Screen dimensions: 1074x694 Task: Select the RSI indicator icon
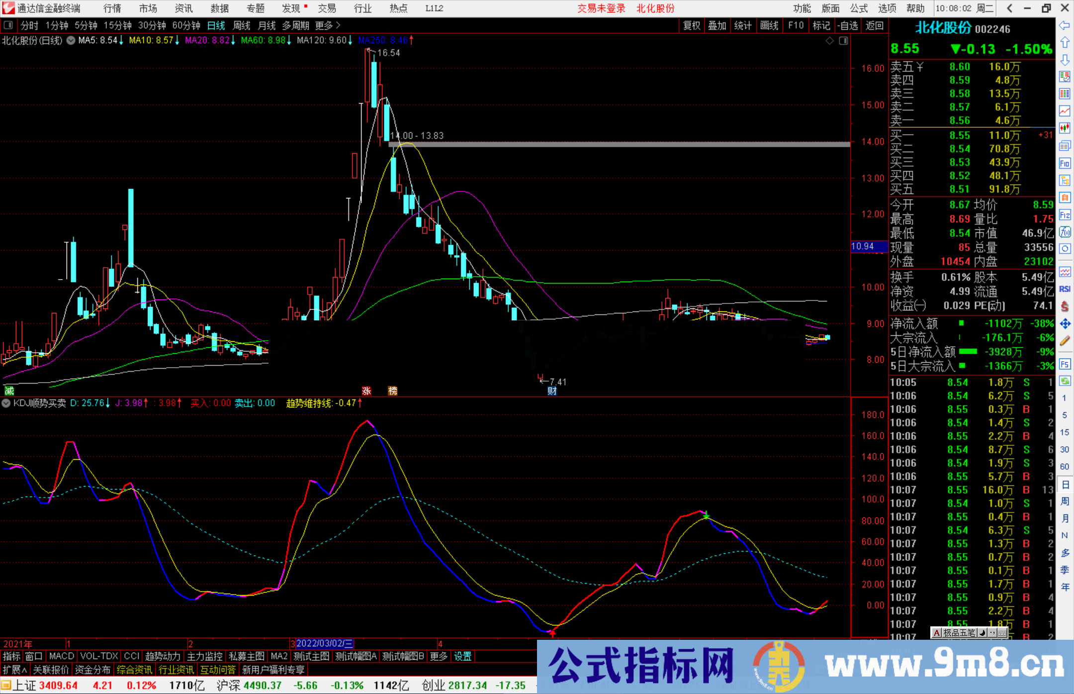click(1065, 289)
